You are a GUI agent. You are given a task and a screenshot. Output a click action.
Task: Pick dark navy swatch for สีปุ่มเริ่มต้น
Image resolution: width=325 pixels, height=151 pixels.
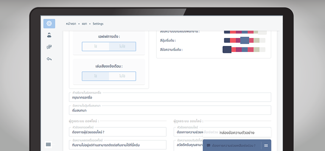click(227, 40)
